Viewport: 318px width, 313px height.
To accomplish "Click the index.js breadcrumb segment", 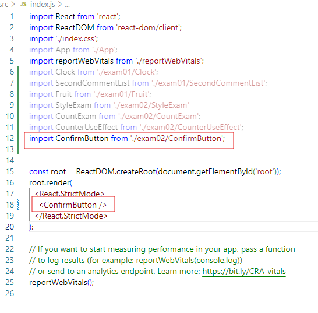I will [43, 5].
